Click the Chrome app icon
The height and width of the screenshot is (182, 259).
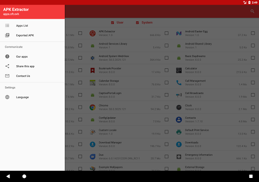pyautogui.click(x=93, y=107)
